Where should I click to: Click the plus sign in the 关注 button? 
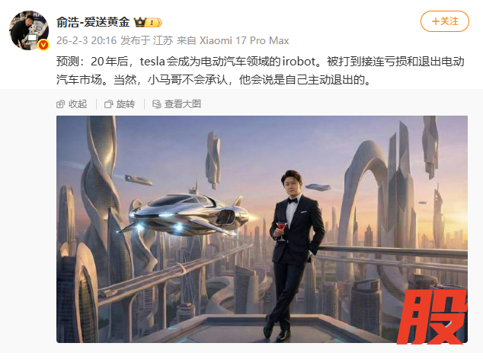[x=436, y=21]
